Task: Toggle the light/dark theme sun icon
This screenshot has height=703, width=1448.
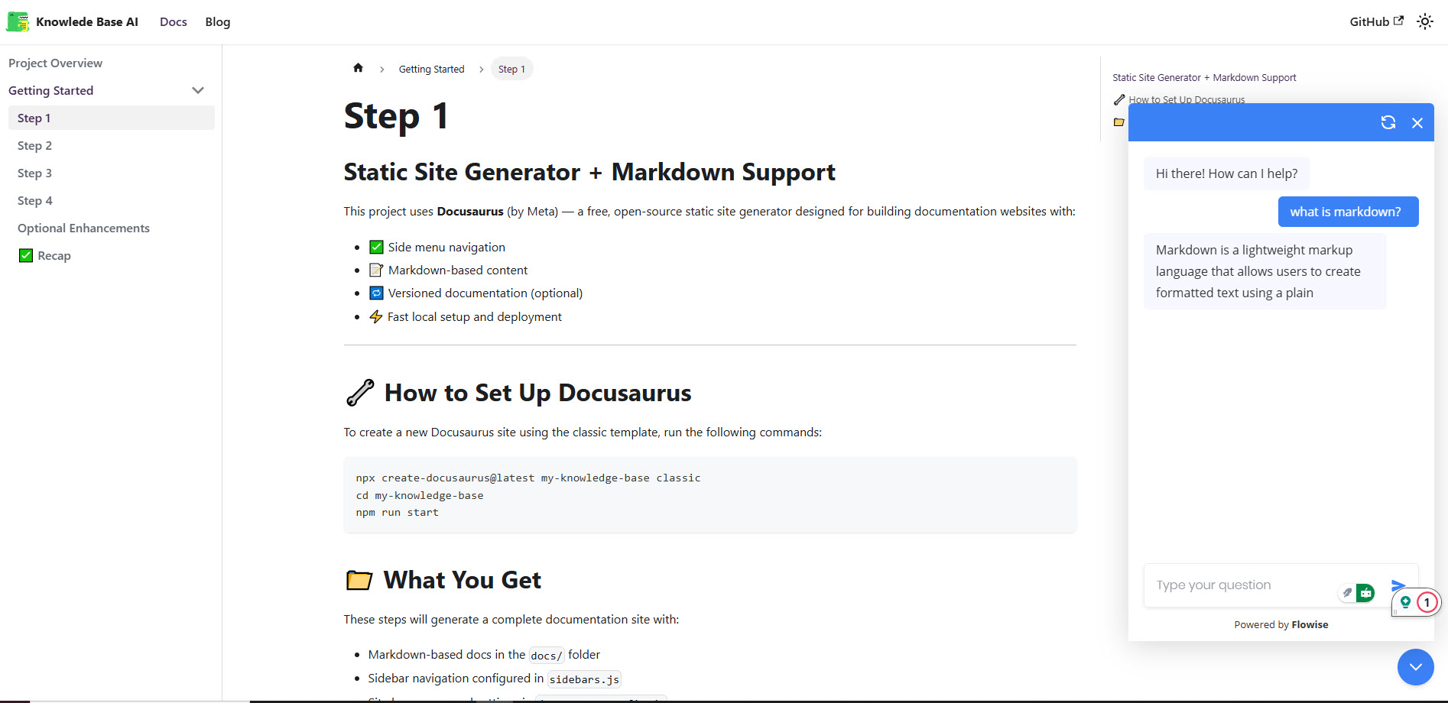Action: coord(1424,21)
